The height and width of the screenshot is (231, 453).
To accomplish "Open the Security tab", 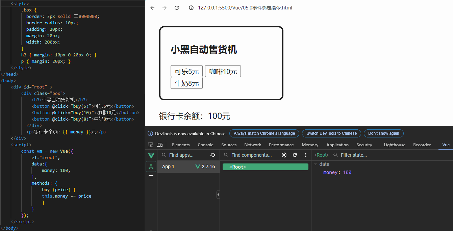I will (364, 145).
